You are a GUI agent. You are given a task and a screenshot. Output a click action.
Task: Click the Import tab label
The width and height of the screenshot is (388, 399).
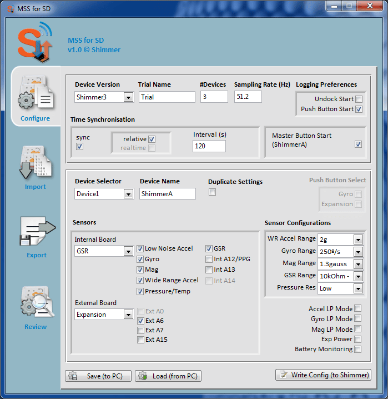click(x=36, y=187)
